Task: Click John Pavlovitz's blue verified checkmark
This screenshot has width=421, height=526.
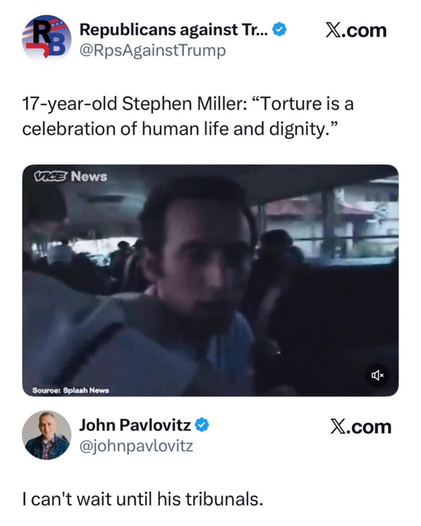Action: coord(202,425)
